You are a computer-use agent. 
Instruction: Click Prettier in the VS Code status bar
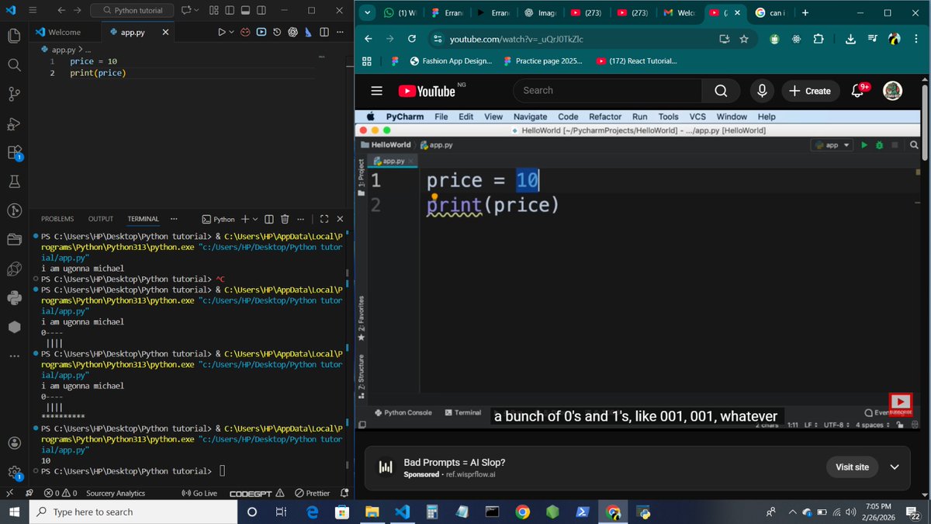point(313,493)
